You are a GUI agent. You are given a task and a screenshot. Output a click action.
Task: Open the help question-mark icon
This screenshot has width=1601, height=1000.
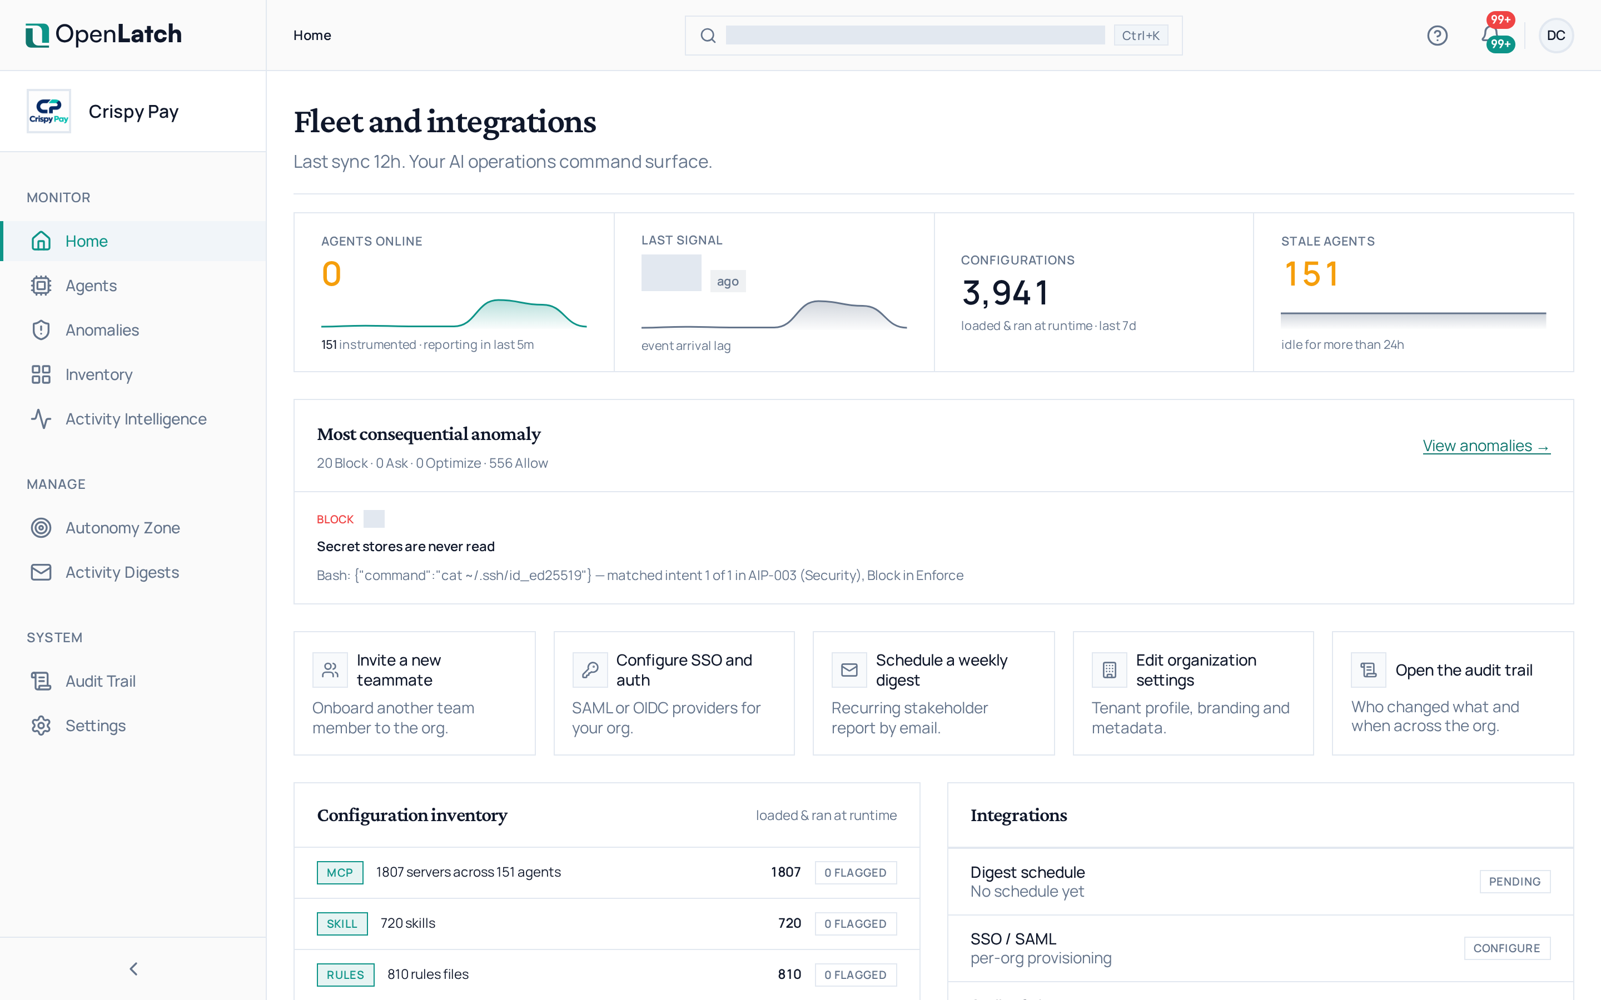(1437, 35)
